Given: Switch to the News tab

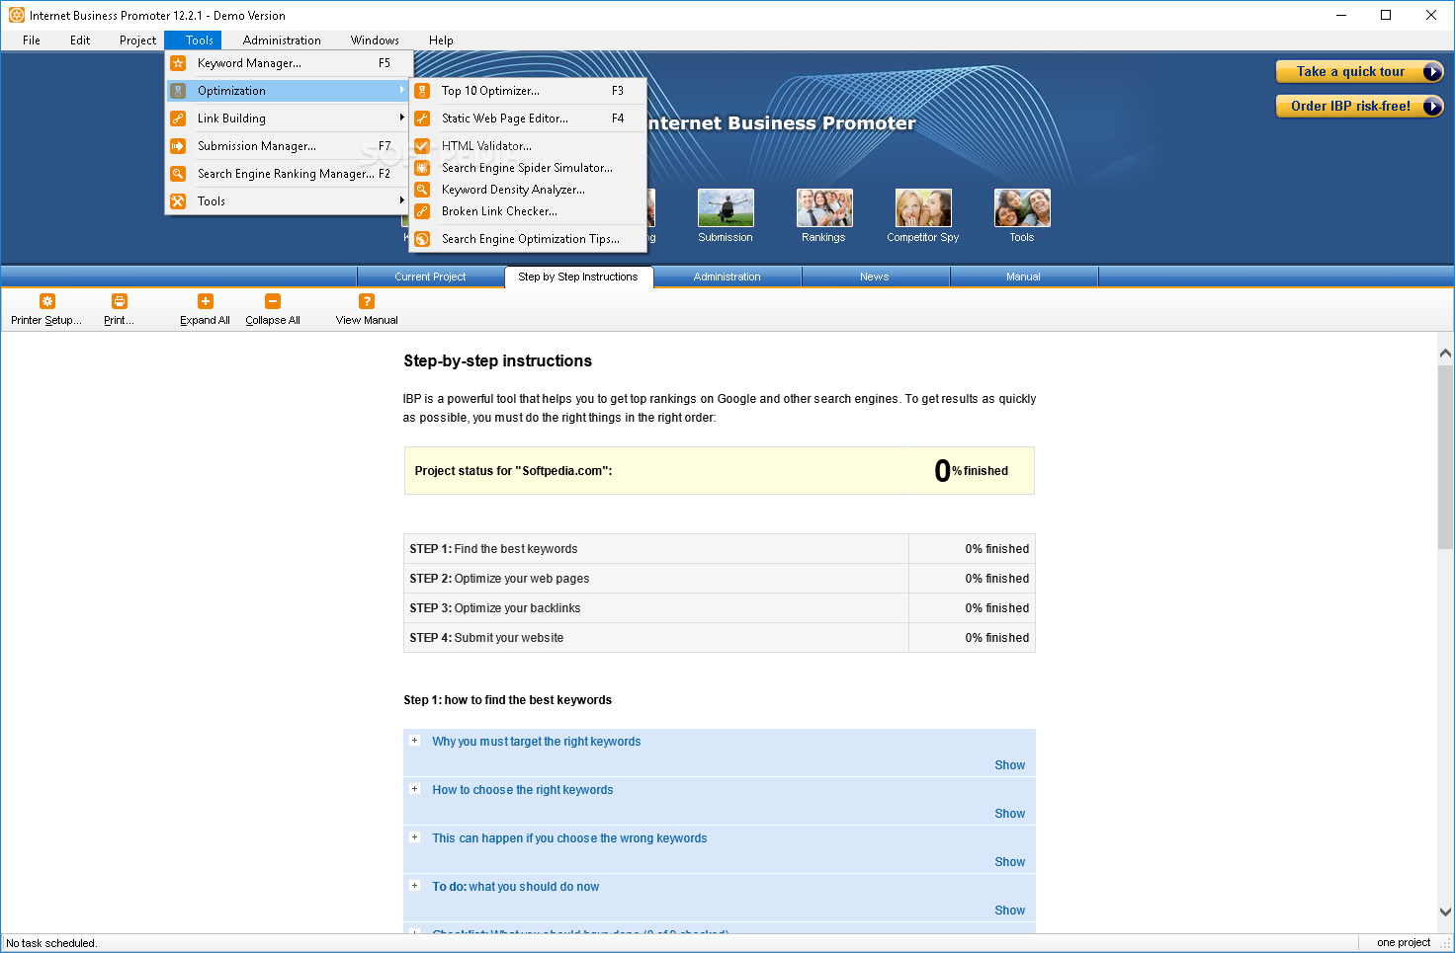Looking at the screenshot, I should point(874,277).
